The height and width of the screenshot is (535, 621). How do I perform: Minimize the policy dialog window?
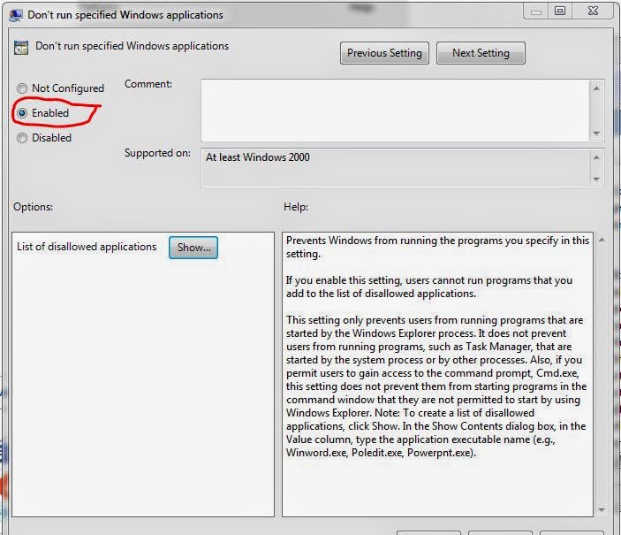(536, 11)
